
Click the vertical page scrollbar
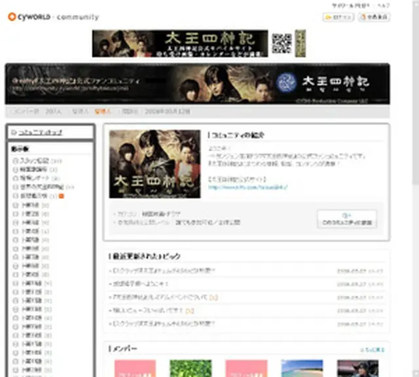pos(416,94)
